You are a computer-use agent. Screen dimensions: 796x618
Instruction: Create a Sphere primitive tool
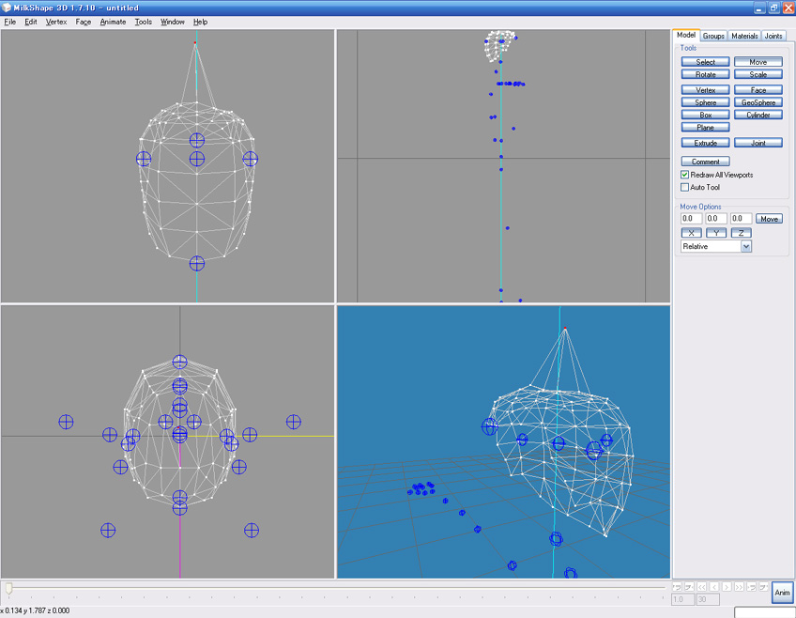705,102
